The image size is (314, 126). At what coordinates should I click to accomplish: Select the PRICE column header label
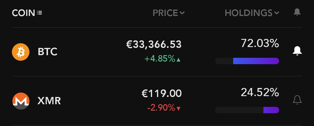(165, 13)
